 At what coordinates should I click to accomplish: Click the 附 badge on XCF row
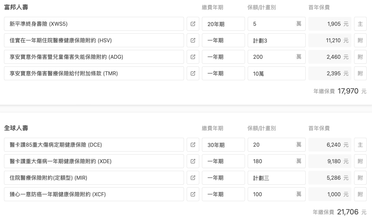click(x=360, y=194)
